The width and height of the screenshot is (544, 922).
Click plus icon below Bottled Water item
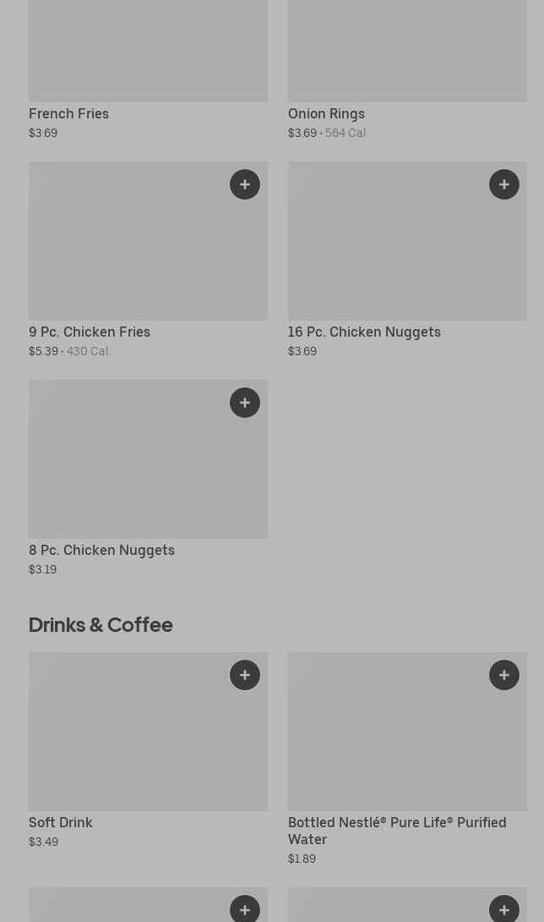pos(504,909)
